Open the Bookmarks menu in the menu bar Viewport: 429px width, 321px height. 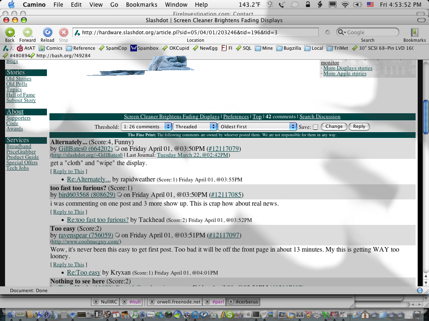coord(142,5)
